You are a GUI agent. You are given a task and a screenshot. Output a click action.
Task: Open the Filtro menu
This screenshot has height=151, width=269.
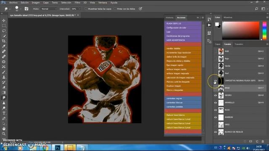[77, 3]
